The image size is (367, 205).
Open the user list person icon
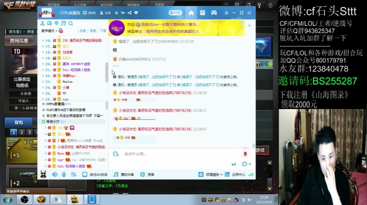[42, 23]
